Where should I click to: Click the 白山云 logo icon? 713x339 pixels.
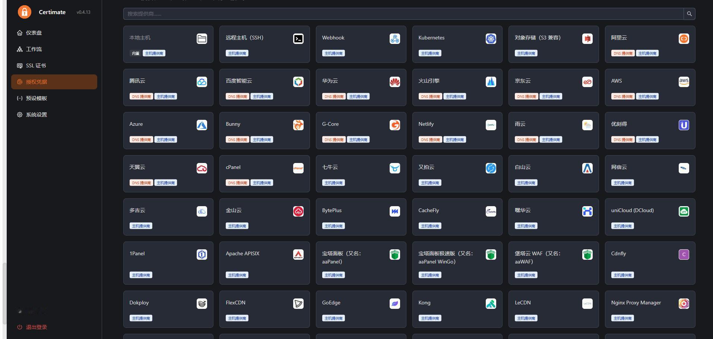[x=587, y=168]
